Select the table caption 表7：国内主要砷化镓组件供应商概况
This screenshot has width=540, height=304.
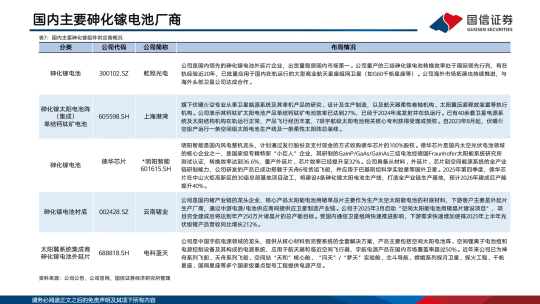coord(80,37)
